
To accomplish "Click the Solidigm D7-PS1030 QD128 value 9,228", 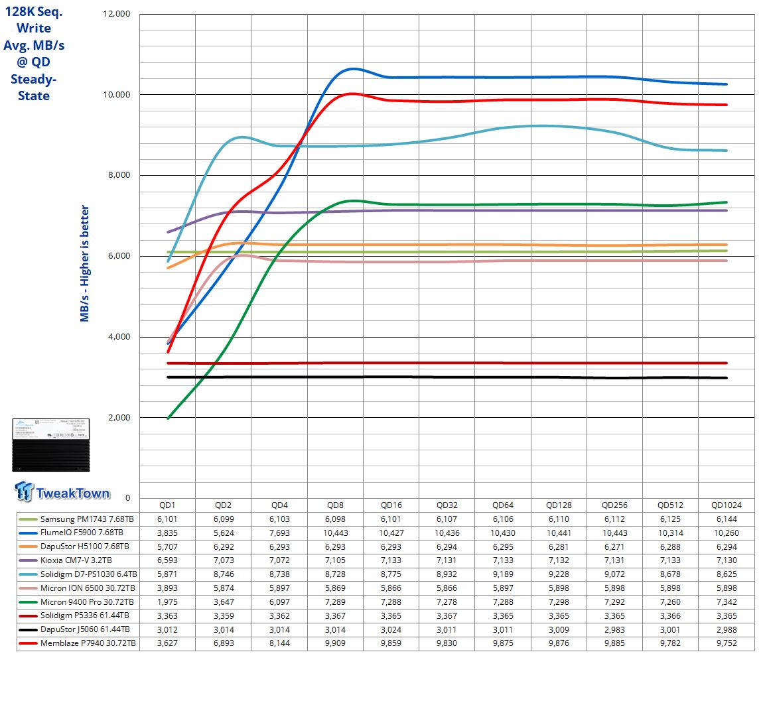I will [x=559, y=574].
